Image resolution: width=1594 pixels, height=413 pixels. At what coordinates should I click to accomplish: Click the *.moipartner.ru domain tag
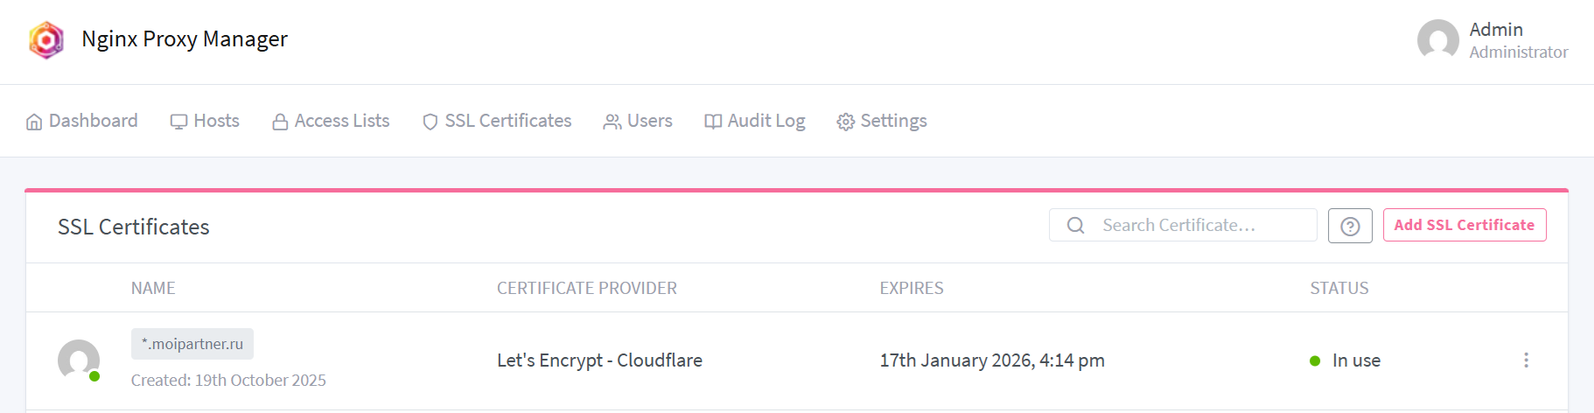192,344
